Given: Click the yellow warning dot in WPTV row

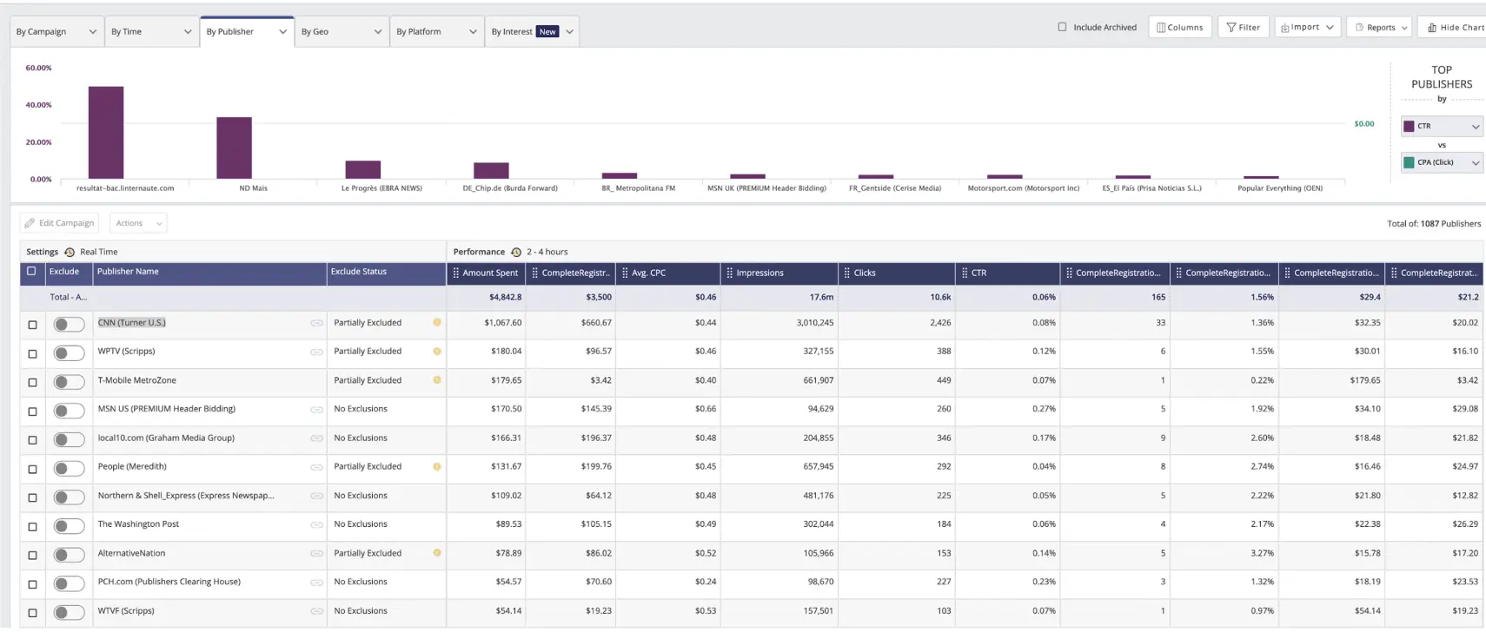Looking at the screenshot, I should (437, 352).
